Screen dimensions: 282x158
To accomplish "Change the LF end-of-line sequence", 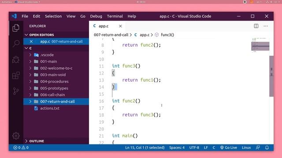I will [x=206, y=147].
